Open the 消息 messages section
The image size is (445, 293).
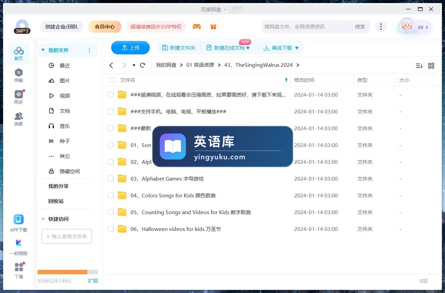18,119
